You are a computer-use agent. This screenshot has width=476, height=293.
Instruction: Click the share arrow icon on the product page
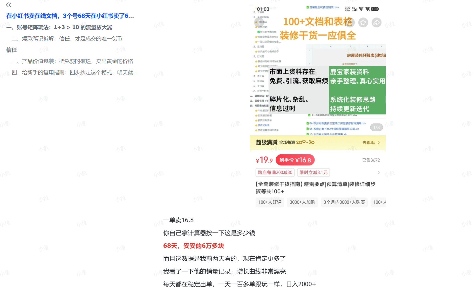(376, 22)
